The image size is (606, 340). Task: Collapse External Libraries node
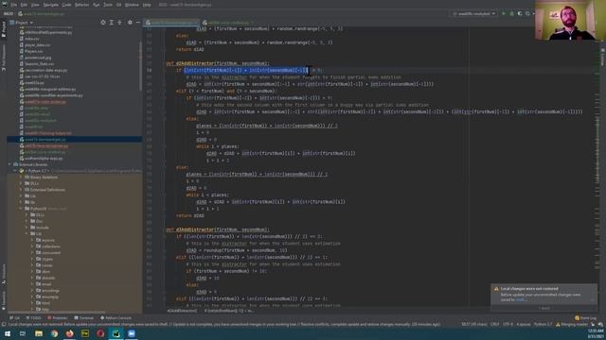pyautogui.click(x=9, y=164)
